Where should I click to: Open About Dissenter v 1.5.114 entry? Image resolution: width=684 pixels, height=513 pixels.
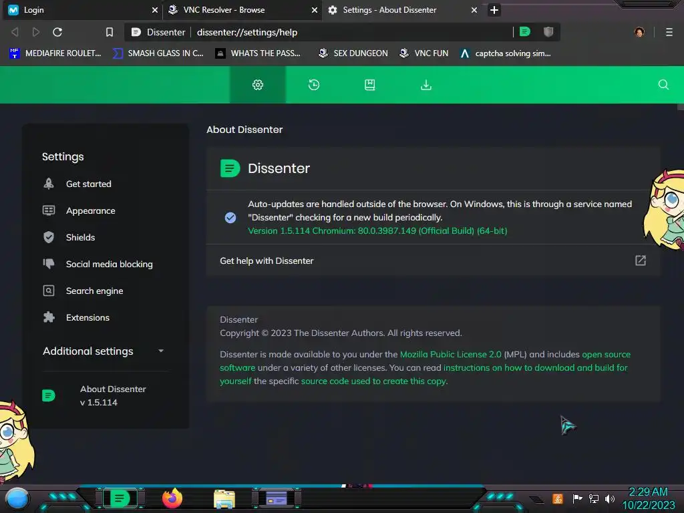pos(105,395)
